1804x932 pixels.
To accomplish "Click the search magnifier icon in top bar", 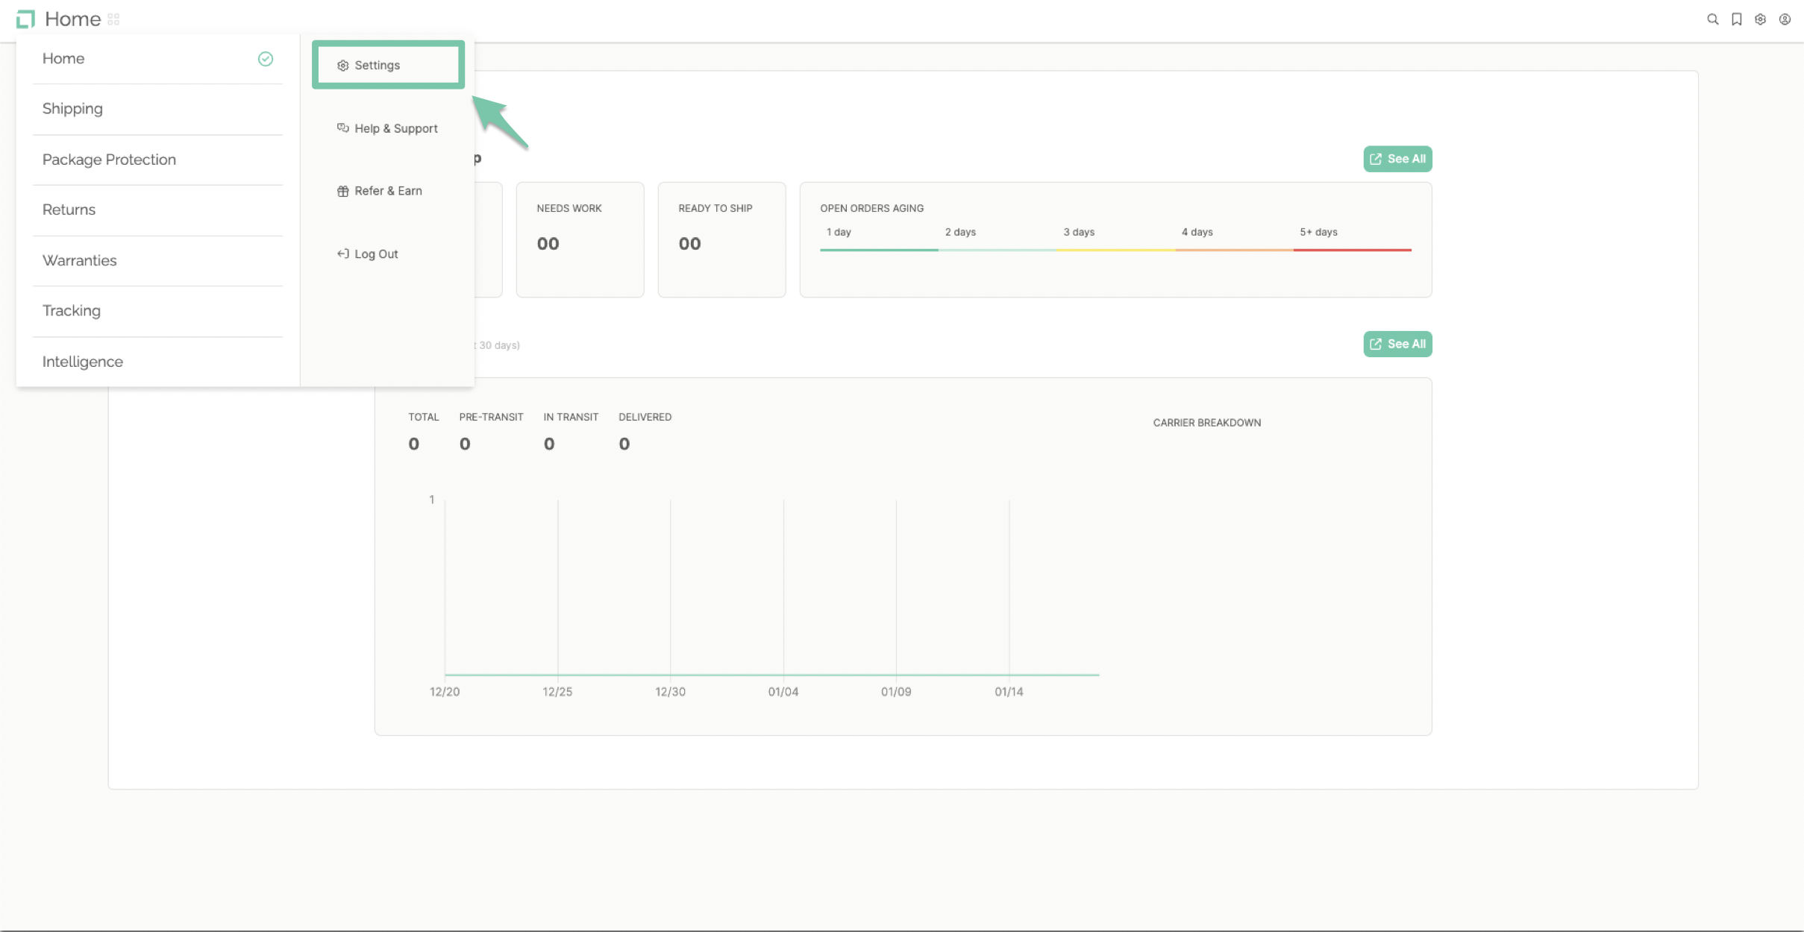I will (x=1713, y=19).
